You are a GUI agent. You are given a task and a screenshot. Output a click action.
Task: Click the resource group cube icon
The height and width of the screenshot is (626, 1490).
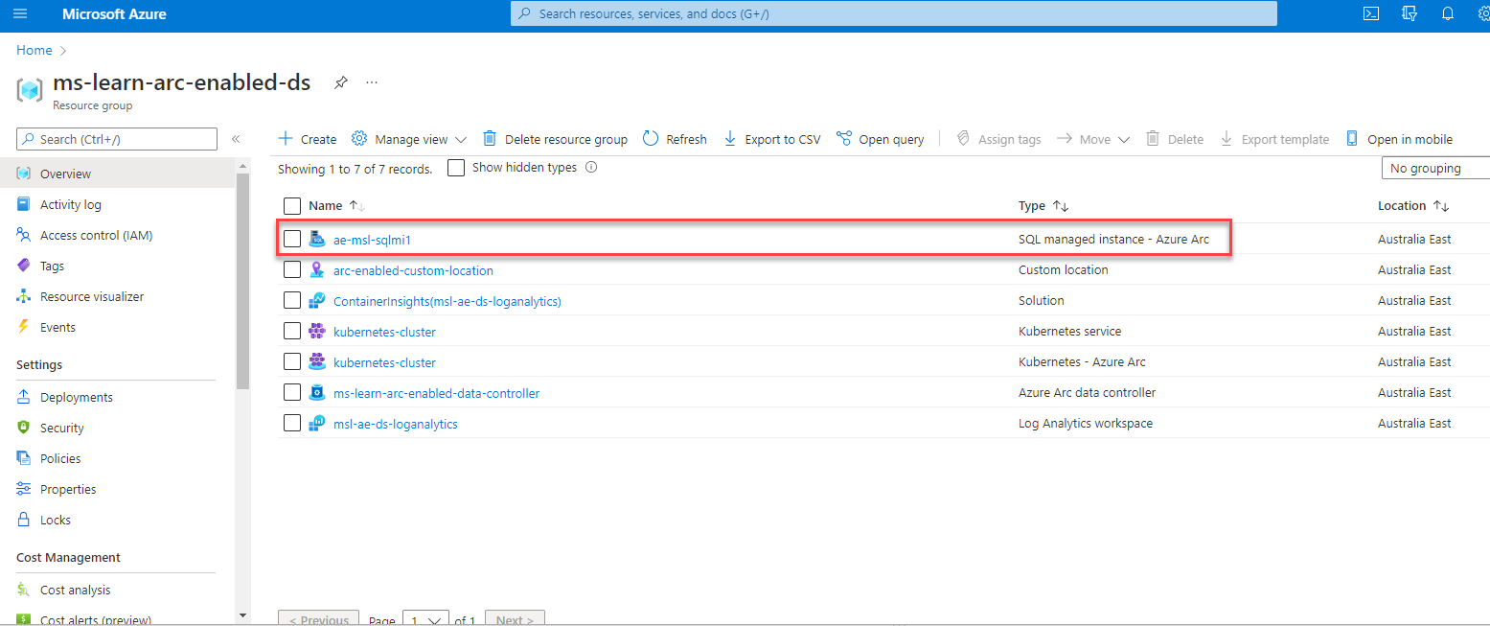(30, 89)
